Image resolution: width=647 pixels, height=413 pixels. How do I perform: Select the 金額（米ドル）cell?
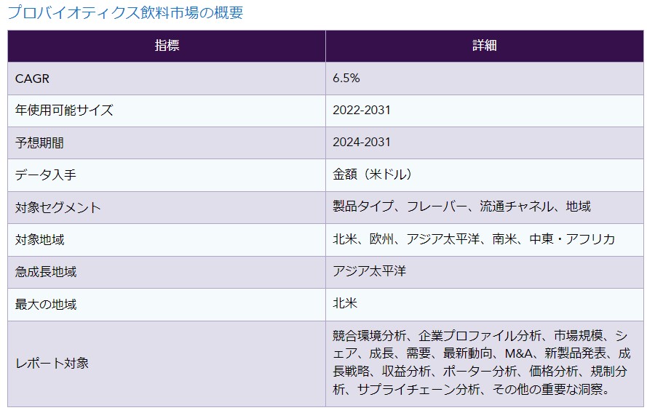point(485,175)
